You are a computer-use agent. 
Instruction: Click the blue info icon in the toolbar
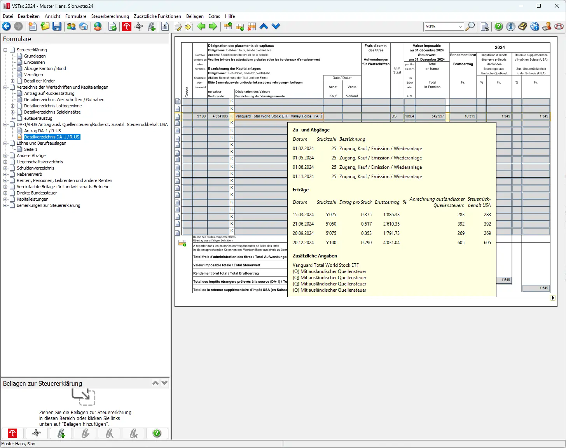[x=511, y=26]
